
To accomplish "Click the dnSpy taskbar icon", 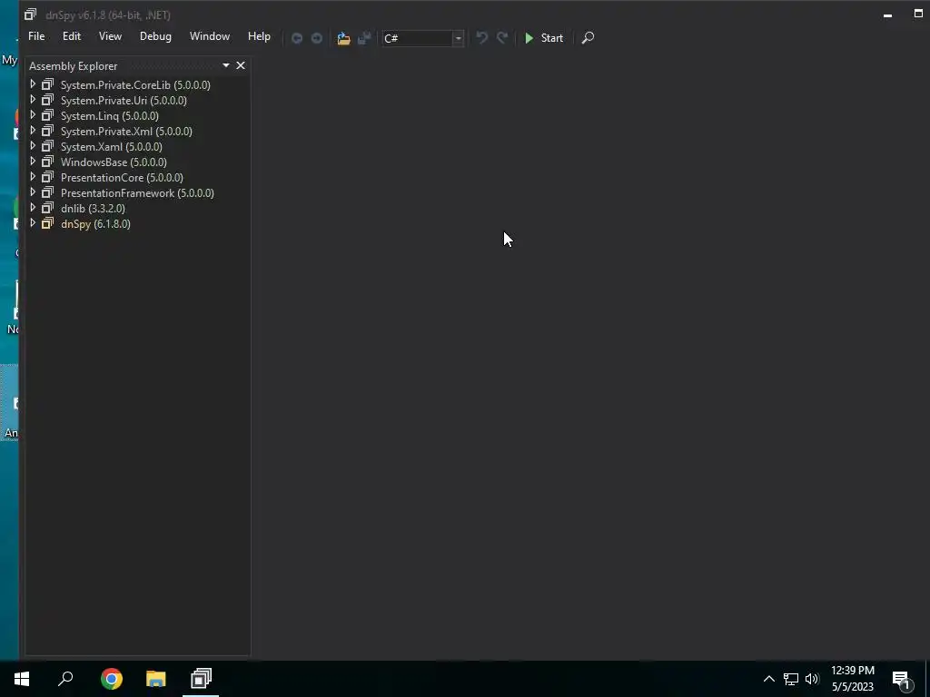I will (x=201, y=679).
